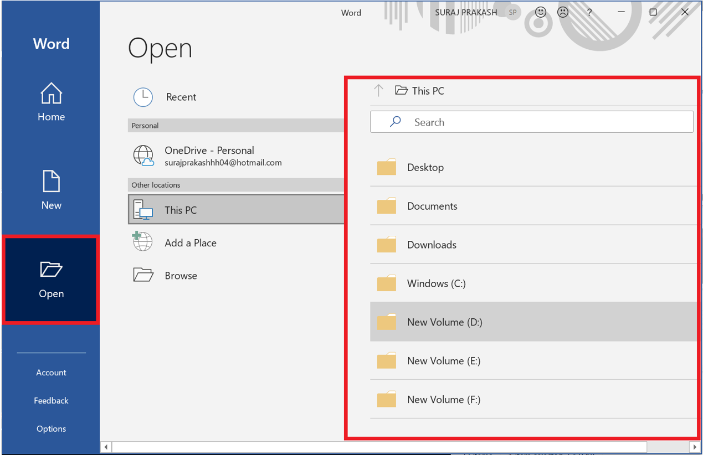Image resolution: width=703 pixels, height=455 pixels.
Task: Navigate up one level with the arrow
Action: pos(378,91)
